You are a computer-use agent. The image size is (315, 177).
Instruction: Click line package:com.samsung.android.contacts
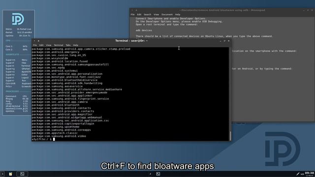point(61,108)
